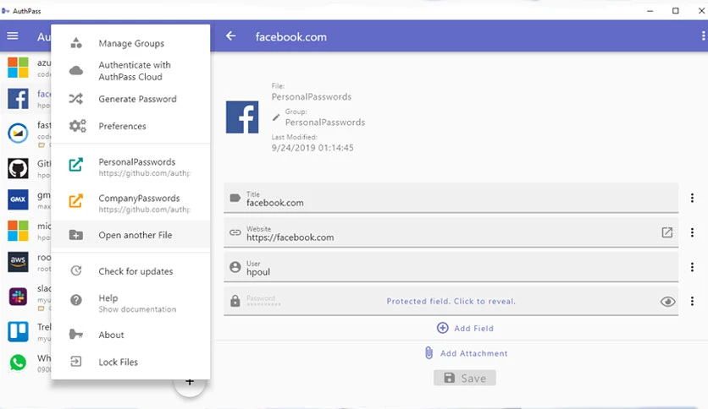The image size is (708, 409).
Task: Select the Trello entry icon in list
Action: coord(18,331)
